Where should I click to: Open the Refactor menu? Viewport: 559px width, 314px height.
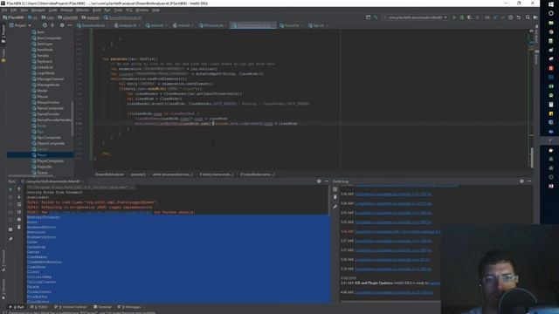tap(82, 10)
